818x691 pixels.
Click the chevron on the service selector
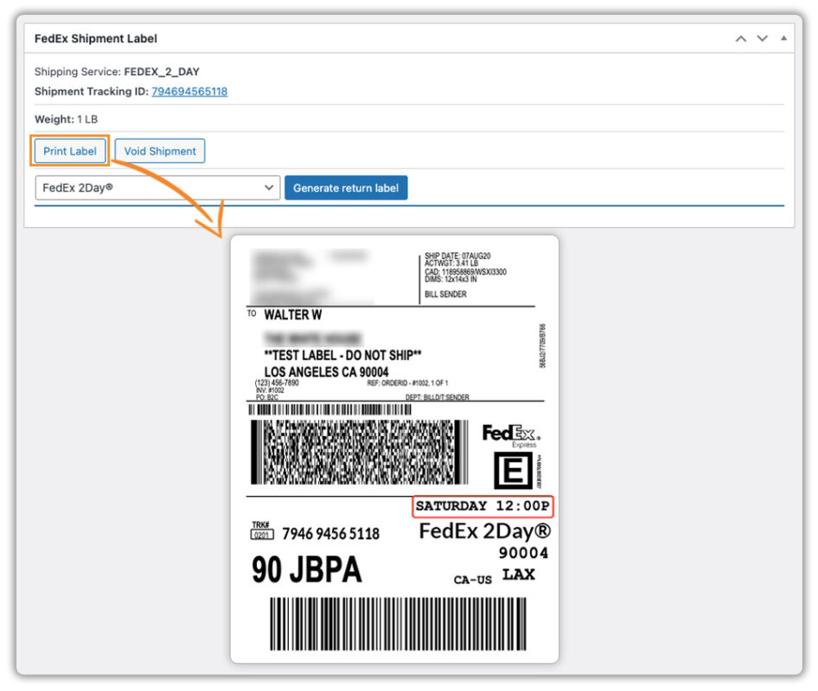pyautogui.click(x=268, y=187)
